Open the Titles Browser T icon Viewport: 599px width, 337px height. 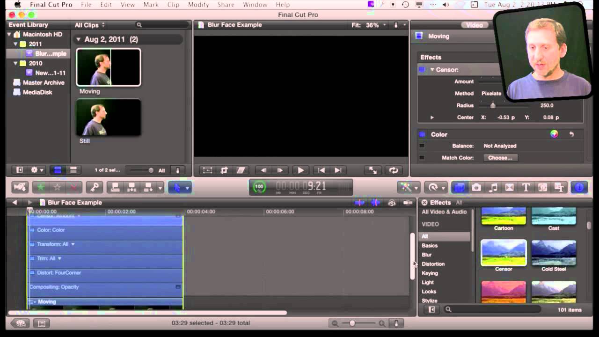tap(526, 187)
